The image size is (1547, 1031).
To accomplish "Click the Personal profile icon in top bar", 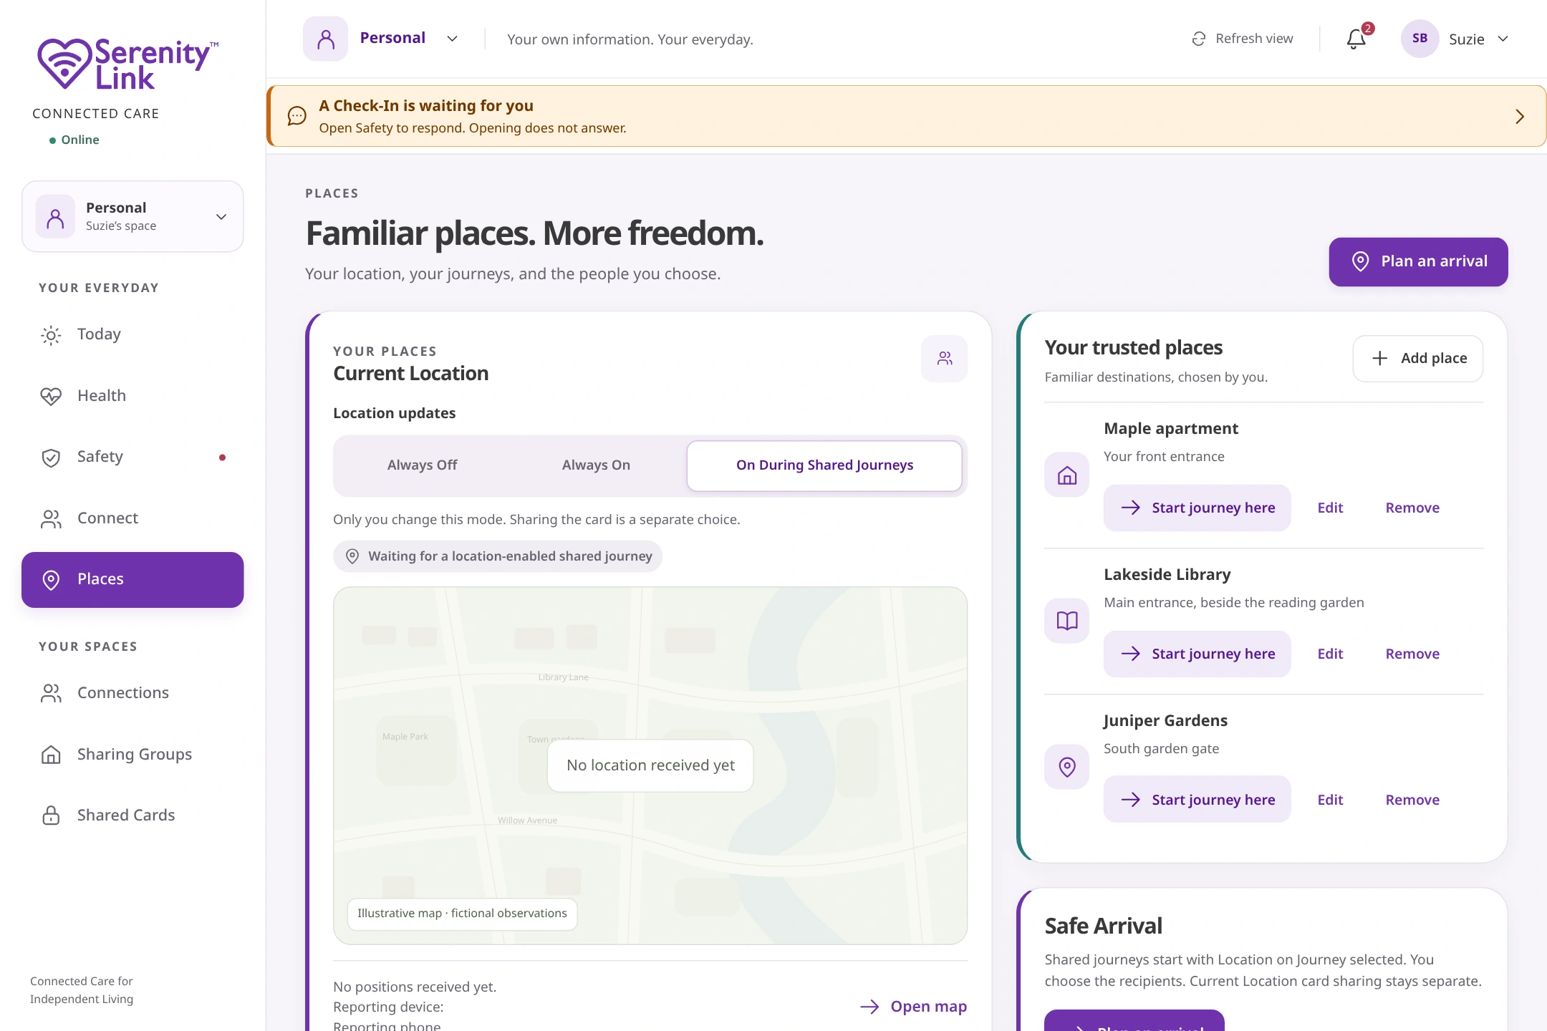I will click(x=325, y=39).
